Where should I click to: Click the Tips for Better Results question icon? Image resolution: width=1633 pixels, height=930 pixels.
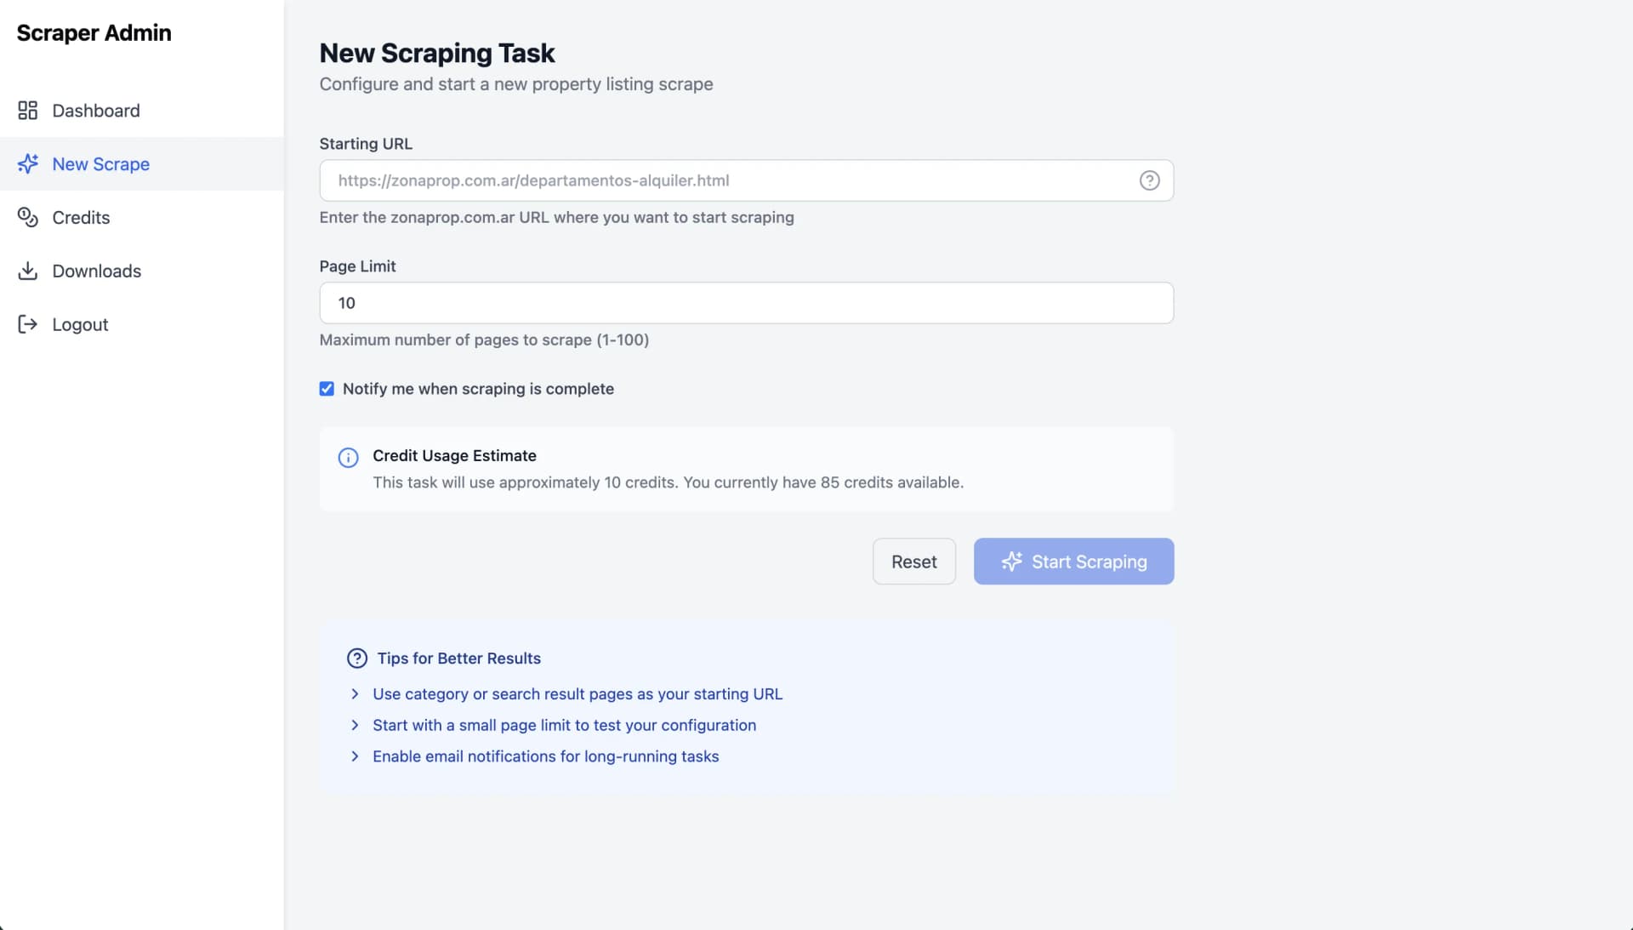[356, 658]
